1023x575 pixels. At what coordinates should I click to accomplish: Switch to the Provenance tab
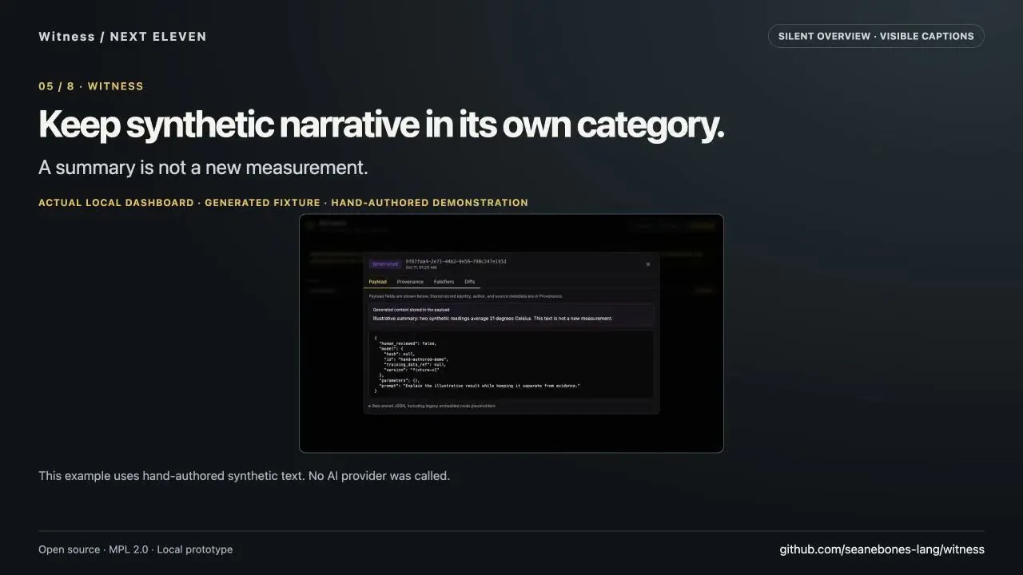(410, 282)
